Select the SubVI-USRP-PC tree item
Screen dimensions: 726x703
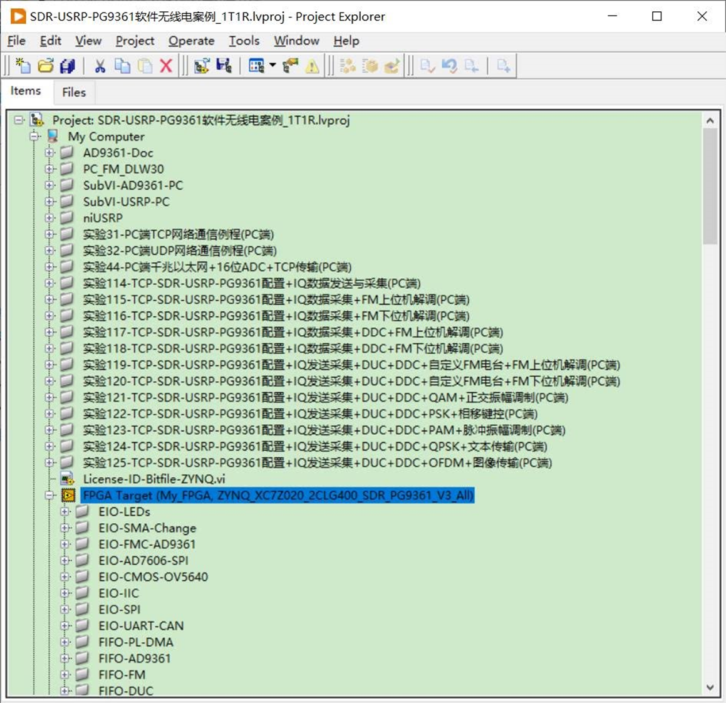point(126,202)
